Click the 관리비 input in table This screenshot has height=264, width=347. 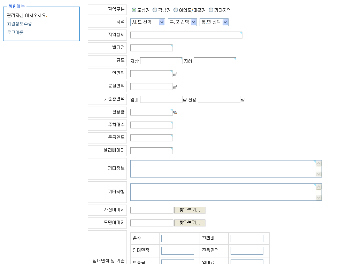pos(247,238)
